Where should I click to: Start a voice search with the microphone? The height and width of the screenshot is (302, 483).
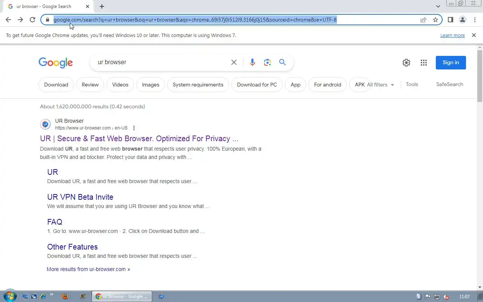pyautogui.click(x=252, y=62)
